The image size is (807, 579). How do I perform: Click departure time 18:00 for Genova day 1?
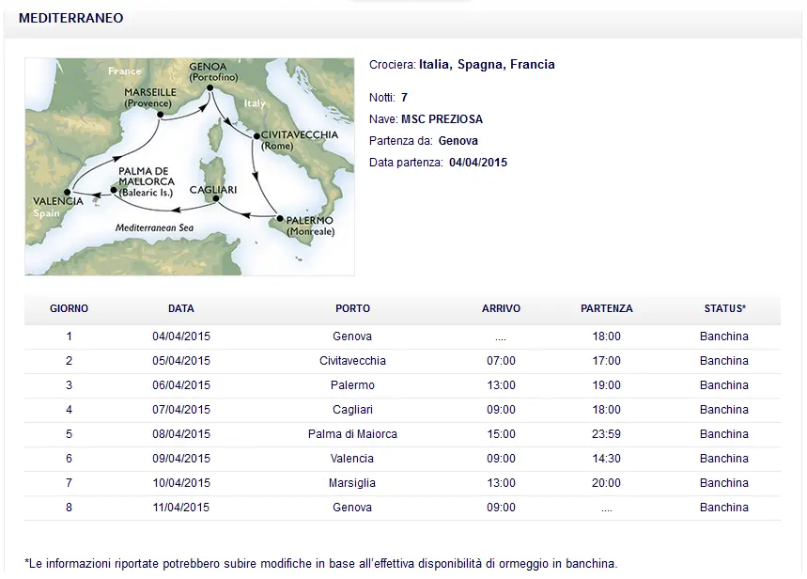point(606,336)
